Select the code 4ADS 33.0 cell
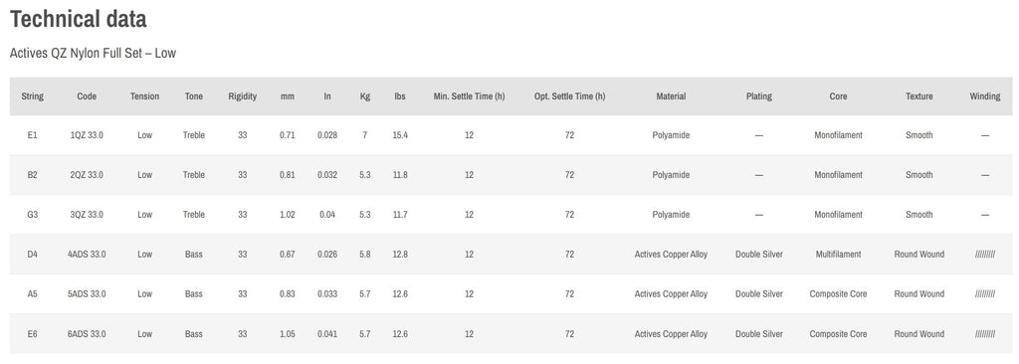 87,255
